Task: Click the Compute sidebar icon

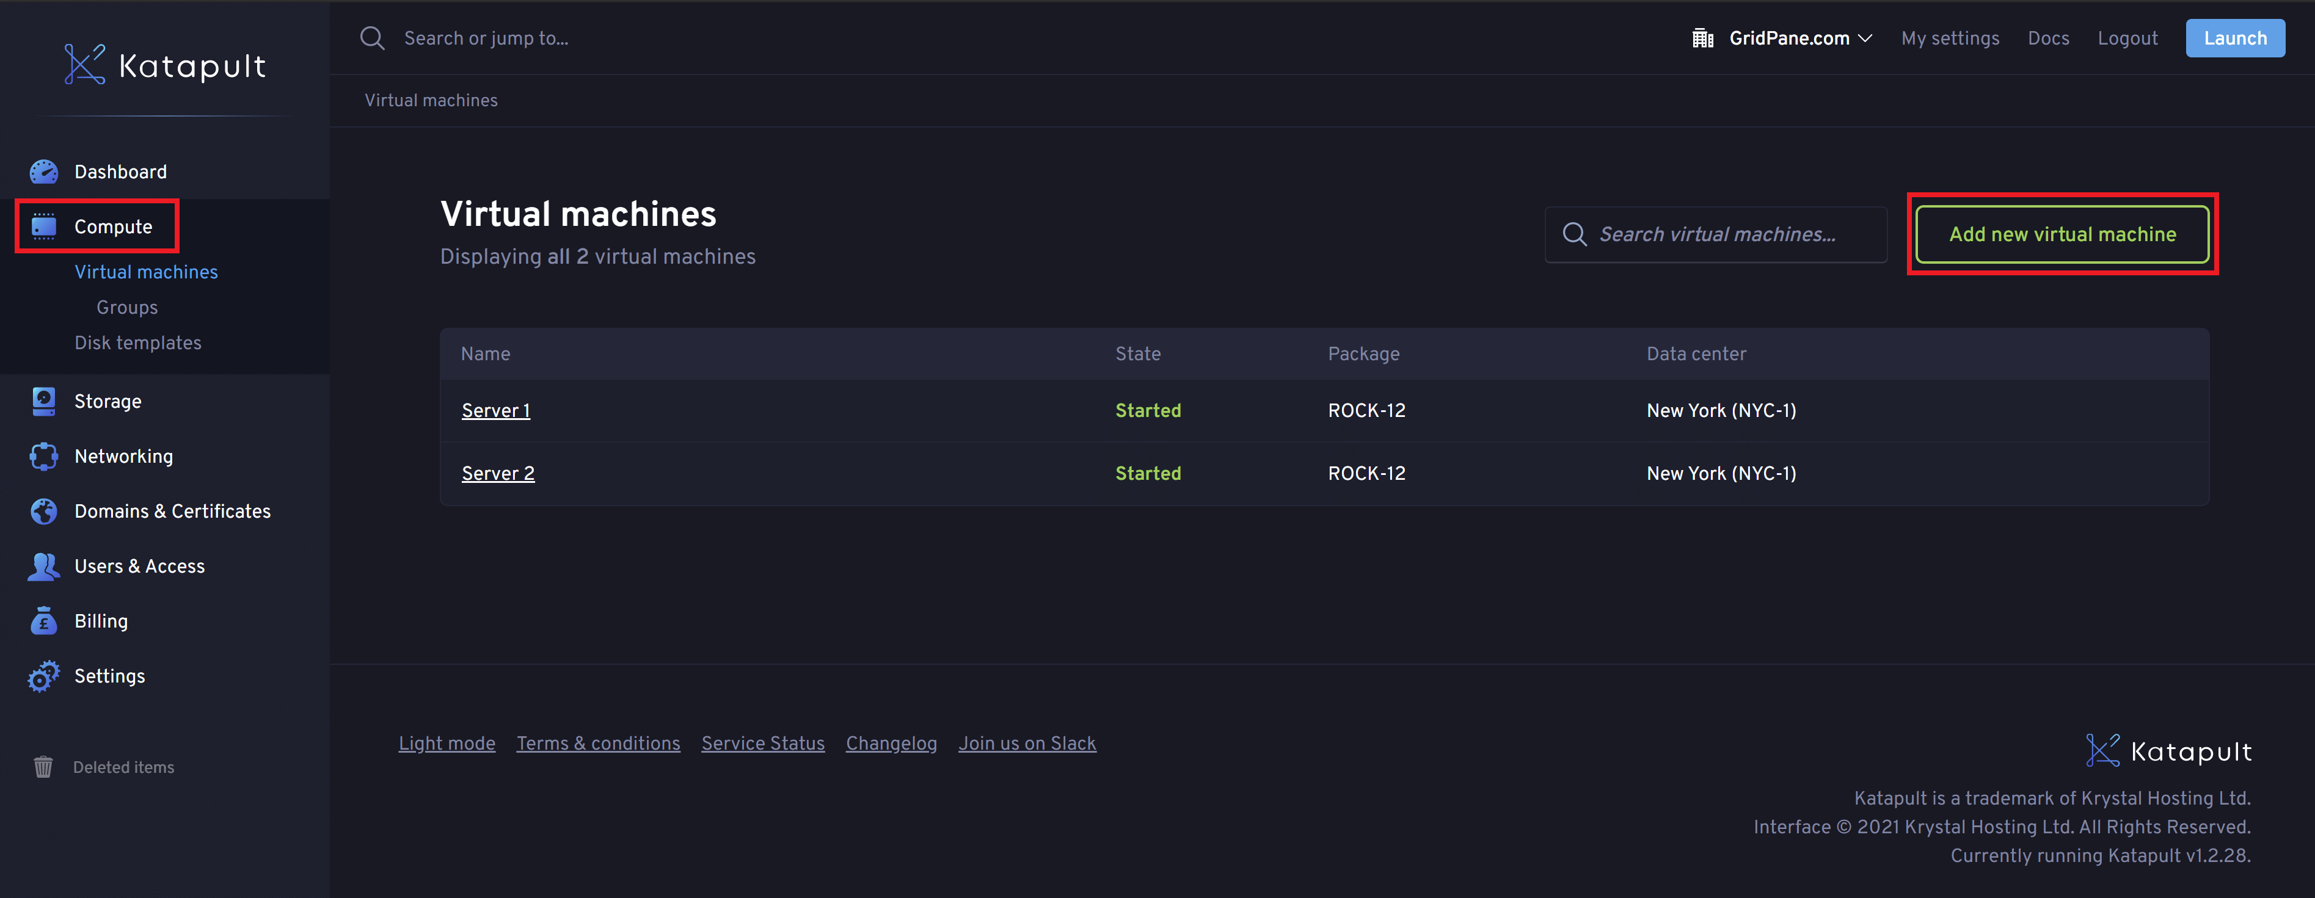Action: (43, 226)
